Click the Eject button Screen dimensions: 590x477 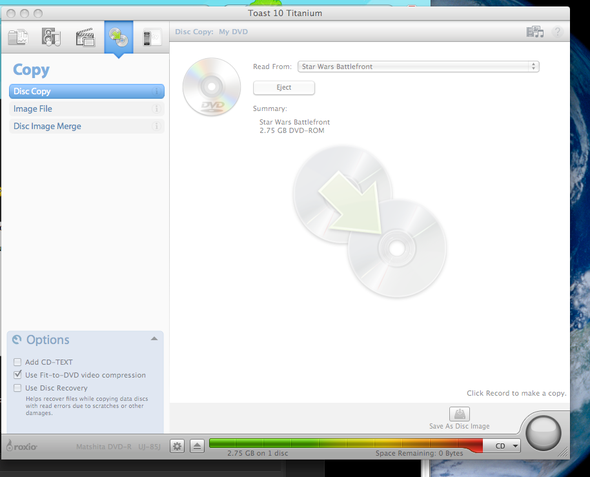coord(284,88)
